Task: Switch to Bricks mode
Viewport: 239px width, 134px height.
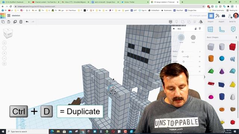Action: (223, 16)
